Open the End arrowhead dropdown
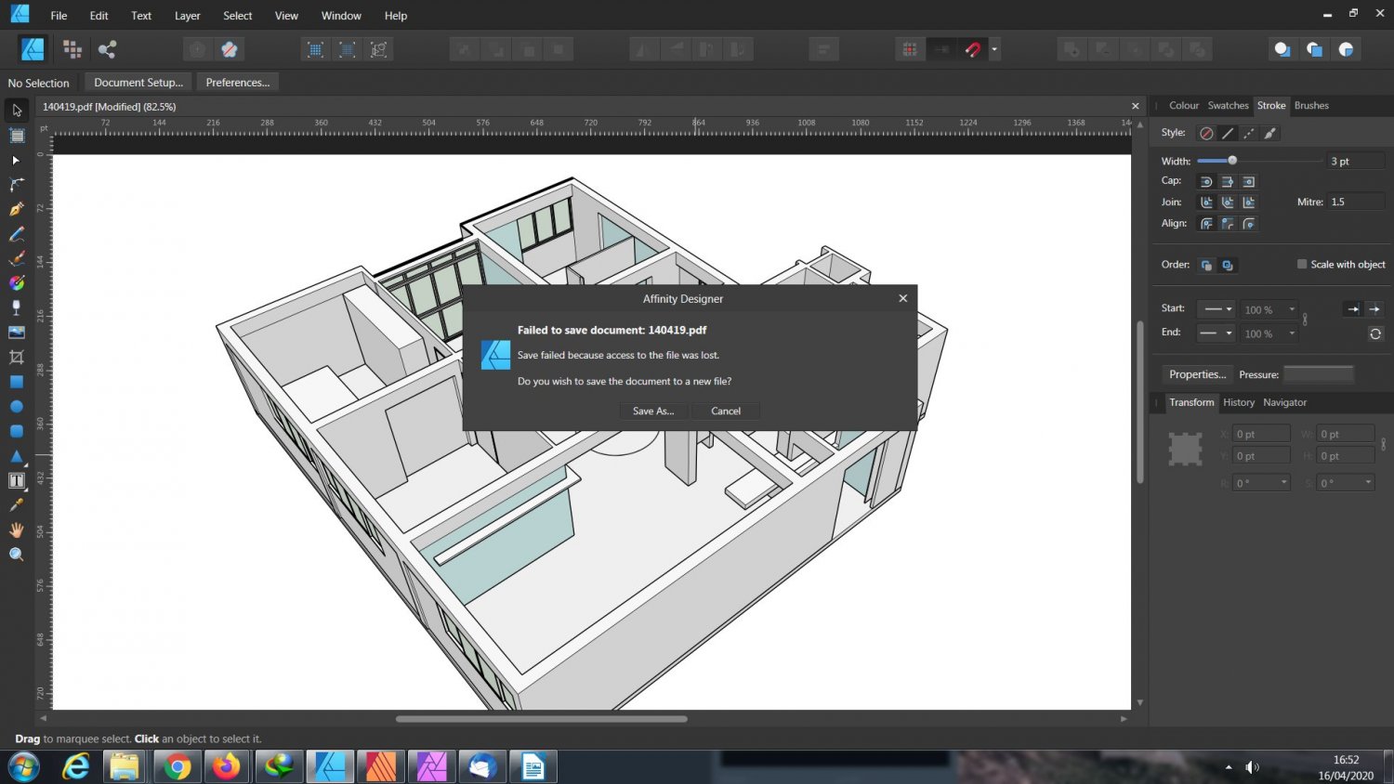Viewport: 1394px width, 784px height. coord(1229,333)
